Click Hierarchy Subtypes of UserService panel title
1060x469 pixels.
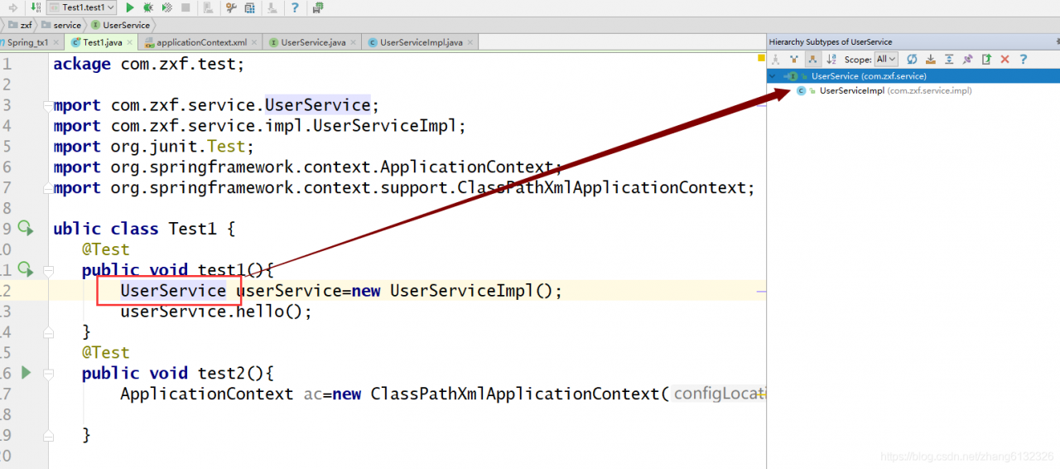831,41
